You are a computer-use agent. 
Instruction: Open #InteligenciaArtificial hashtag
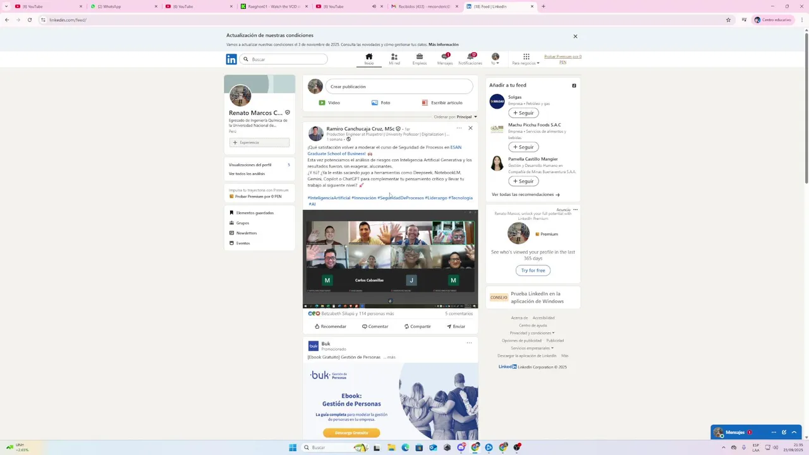(329, 198)
